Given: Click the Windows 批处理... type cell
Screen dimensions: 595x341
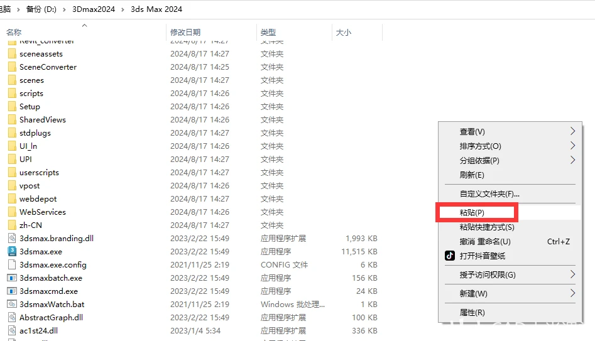Looking at the screenshot, I should point(293,304).
